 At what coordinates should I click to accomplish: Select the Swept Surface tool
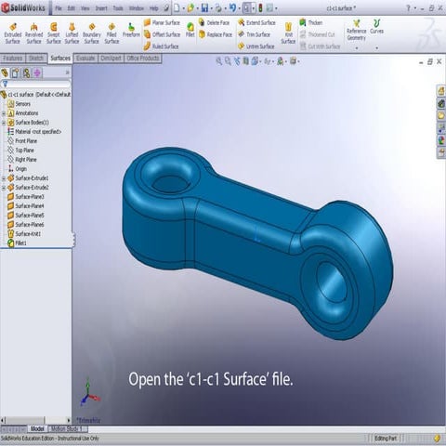[53, 33]
